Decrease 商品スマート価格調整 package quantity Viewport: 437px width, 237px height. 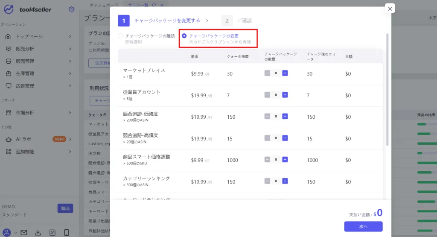[267, 159]
